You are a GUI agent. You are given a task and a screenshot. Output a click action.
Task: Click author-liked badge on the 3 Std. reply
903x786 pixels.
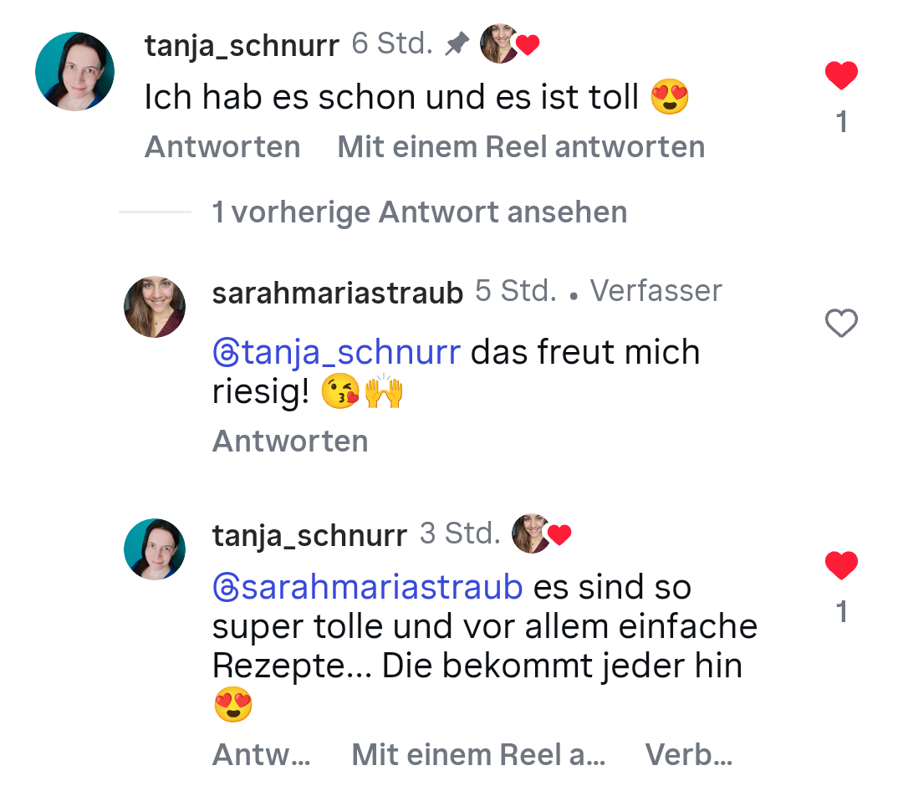point(540,534)
